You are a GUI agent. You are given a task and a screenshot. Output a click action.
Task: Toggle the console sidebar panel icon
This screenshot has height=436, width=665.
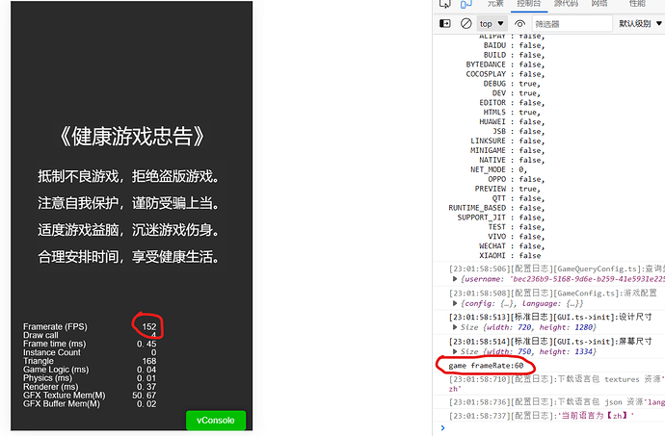tap(445, 23)
